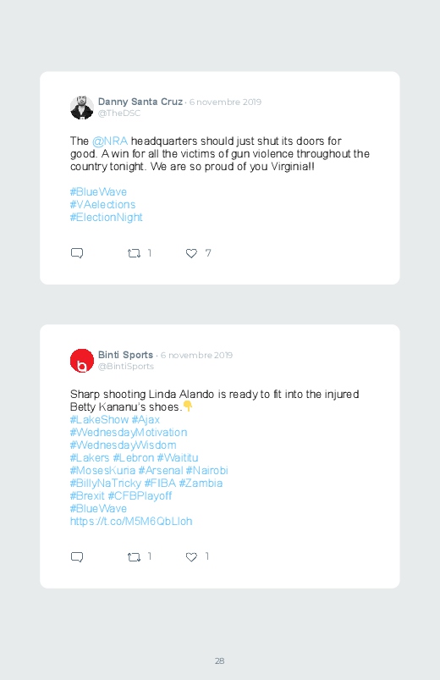Click the Binti Sports tweet date
The width and height of the screenshot is (440, 680).
point(196,355)
